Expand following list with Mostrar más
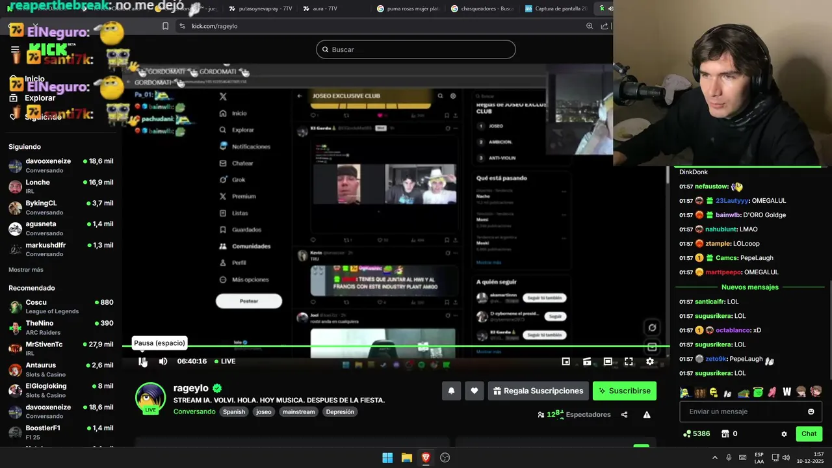 click(x=26, y=270)
